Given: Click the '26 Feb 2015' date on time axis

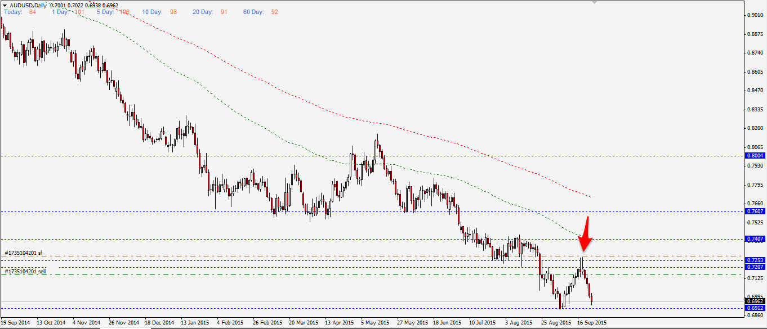Looking at the screenshot, I should coord(267,323).
